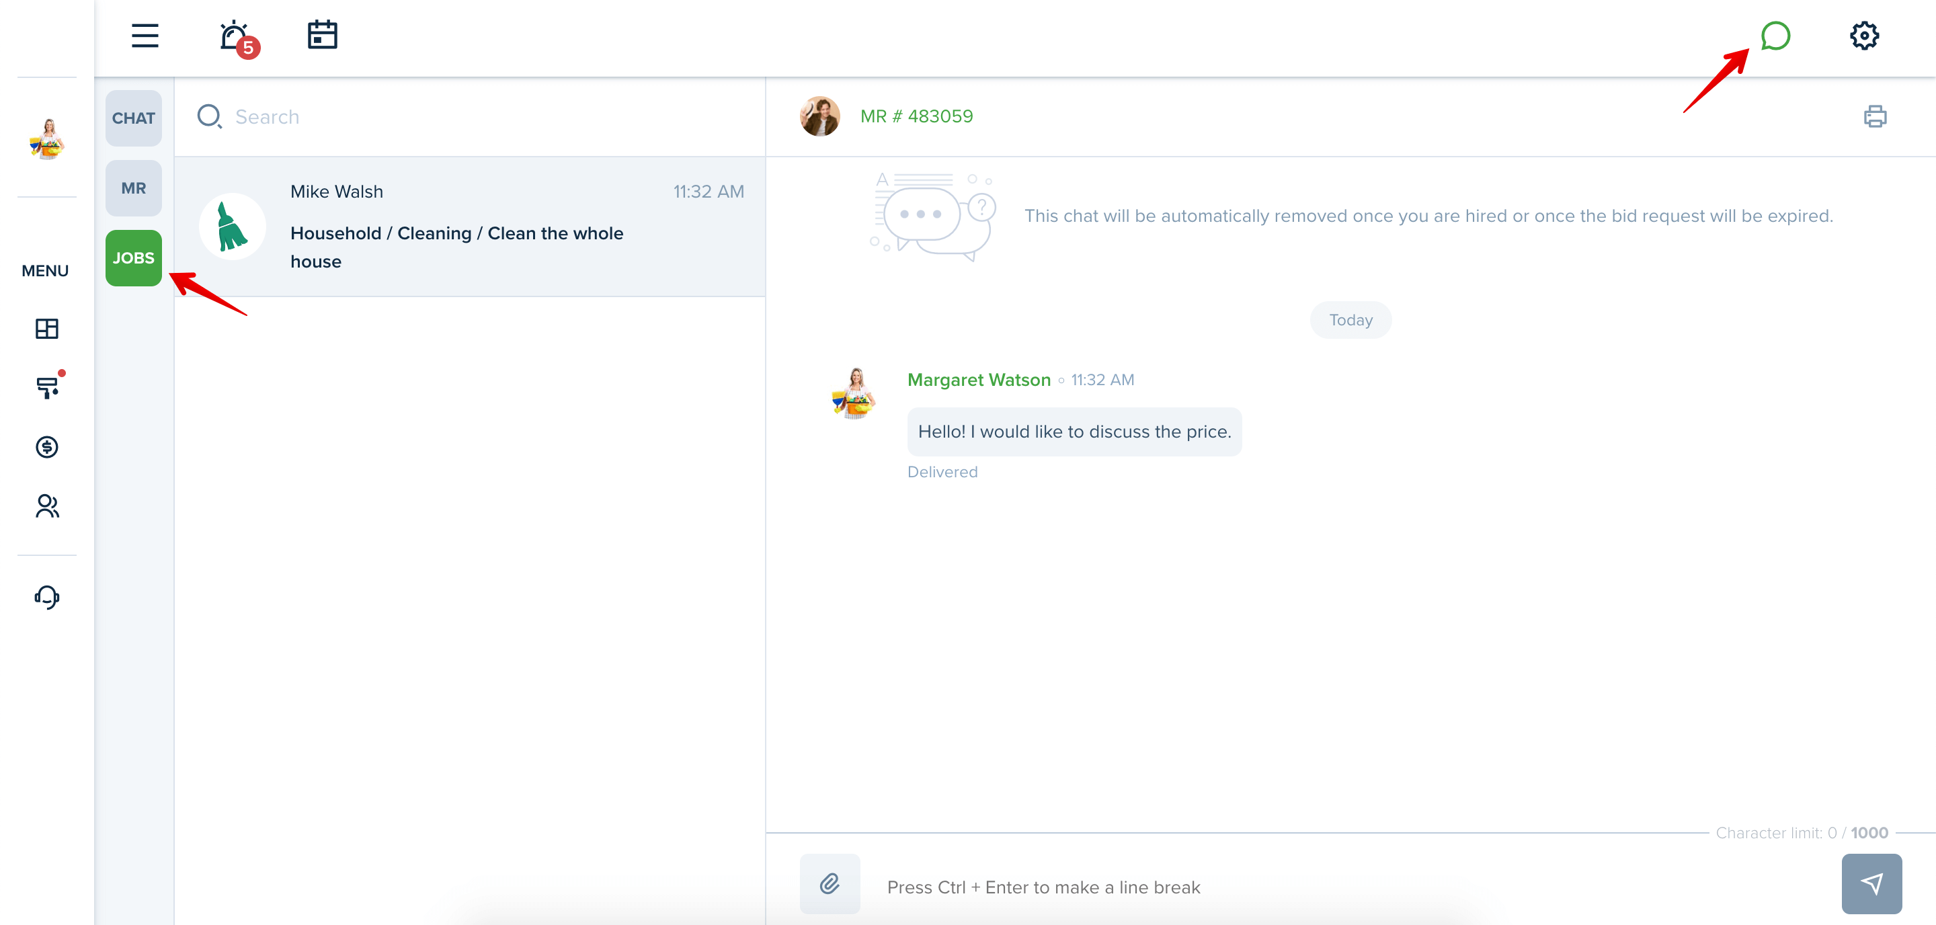Click the search magnifier icon

[209, 116]
